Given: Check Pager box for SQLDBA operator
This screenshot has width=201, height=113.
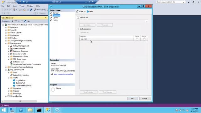Looking at the screenshot, I should pos(144,39).
